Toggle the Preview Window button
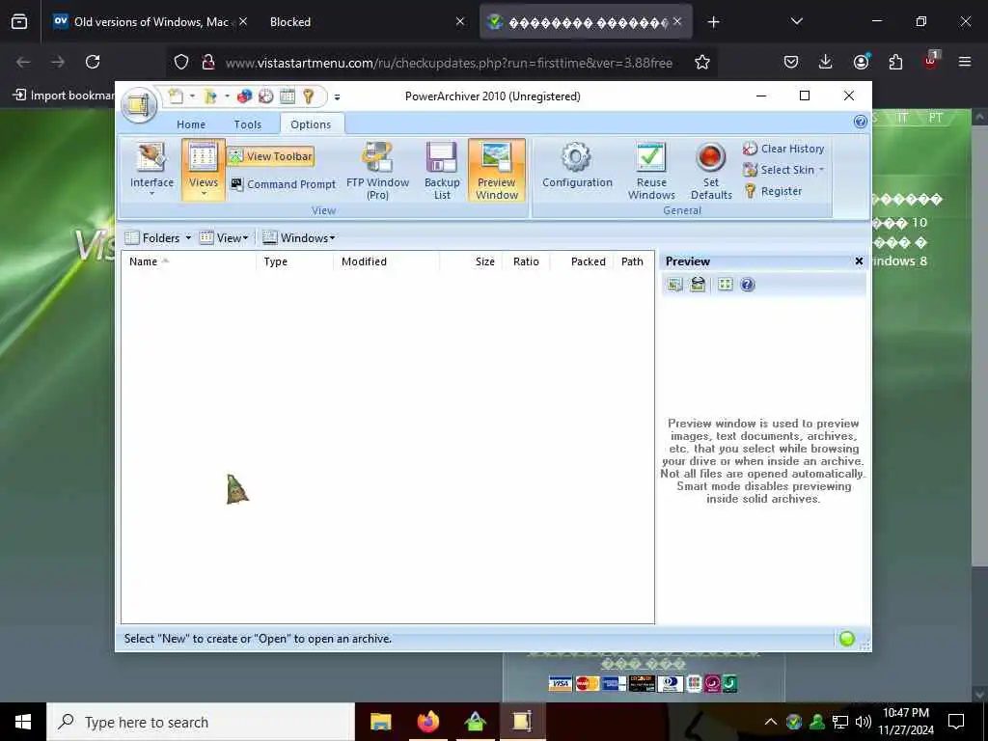The height and width of the screenshot is (741, 988). [x=497, y=171]
